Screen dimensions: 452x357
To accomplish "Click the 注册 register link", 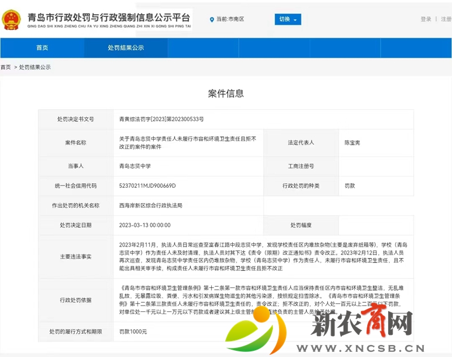I will click(446, 18).
